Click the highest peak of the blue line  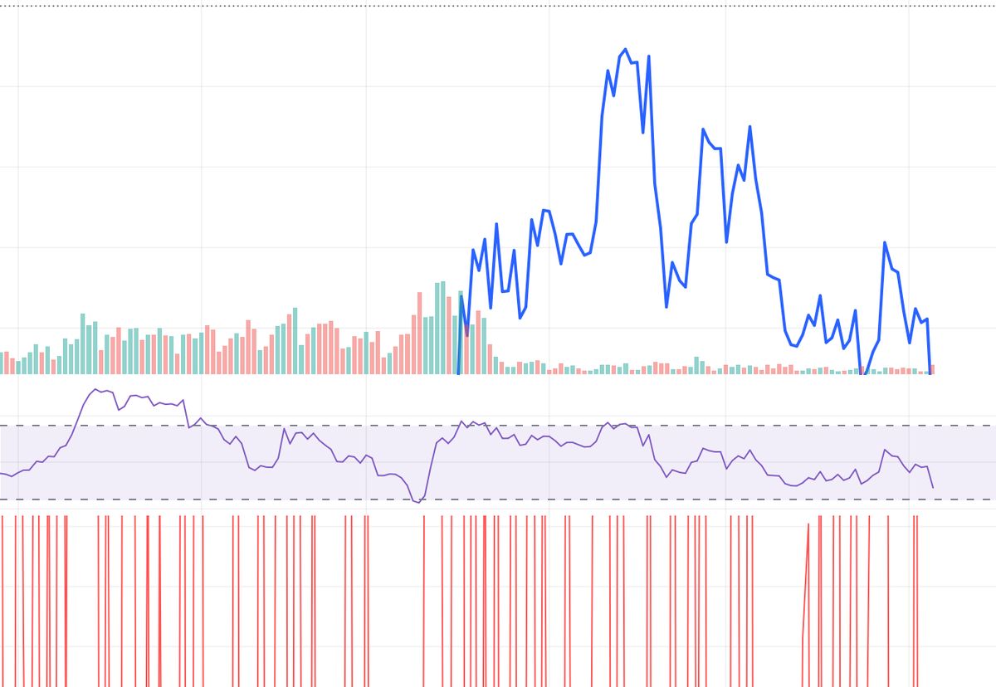pyautogui.click(x=625, y=50)
